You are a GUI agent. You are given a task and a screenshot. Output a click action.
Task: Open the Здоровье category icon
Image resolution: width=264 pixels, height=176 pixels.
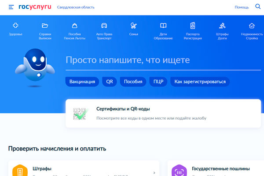[15, 26]
